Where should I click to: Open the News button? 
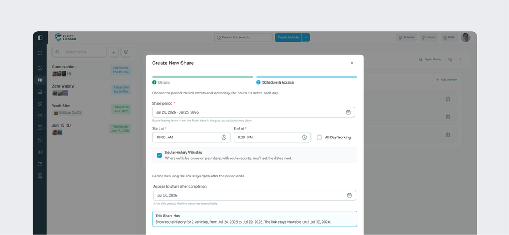tap(429, 38)
